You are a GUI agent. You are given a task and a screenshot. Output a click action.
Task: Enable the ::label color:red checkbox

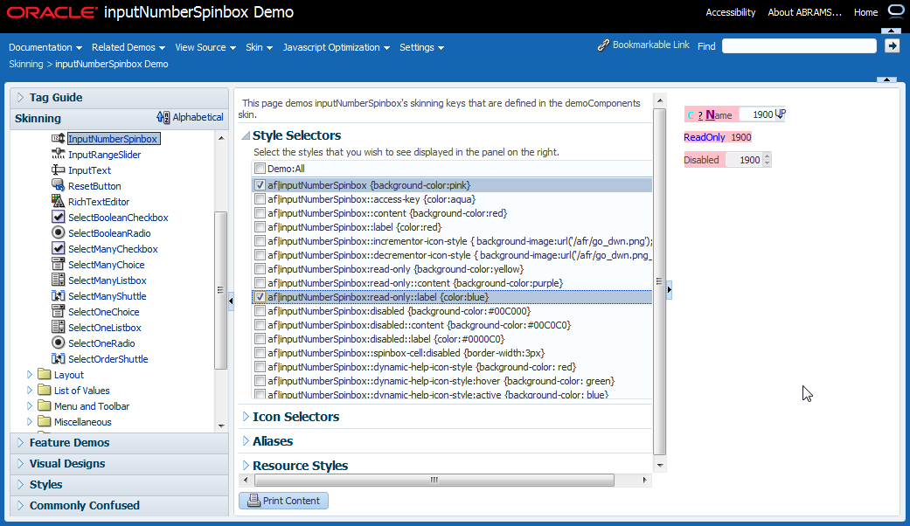point(260,227)
